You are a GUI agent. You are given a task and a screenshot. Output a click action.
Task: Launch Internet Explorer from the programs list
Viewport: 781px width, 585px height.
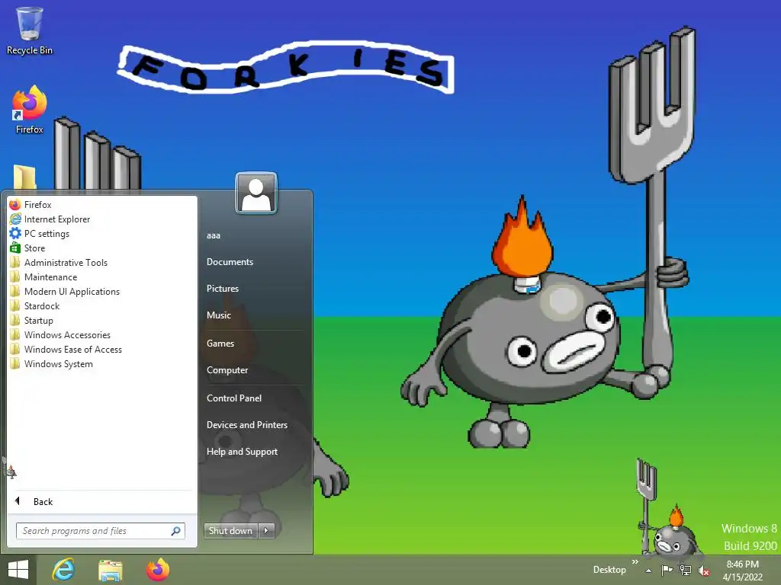[x=102, y=219]
